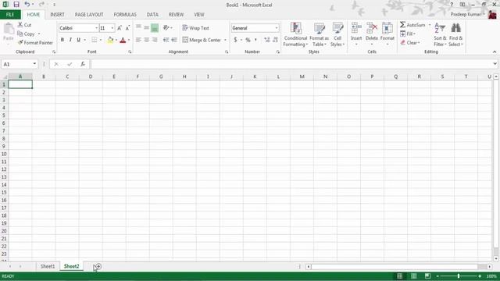Image resolution: width=500 pixels, height=281 pixels.
Task: Click the Save icon in quick access toolbar
Action: (x=16, y=5)
